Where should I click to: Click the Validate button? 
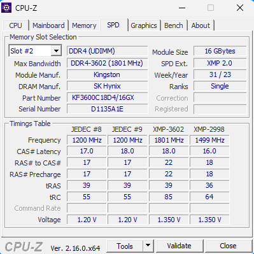point(179,246)
